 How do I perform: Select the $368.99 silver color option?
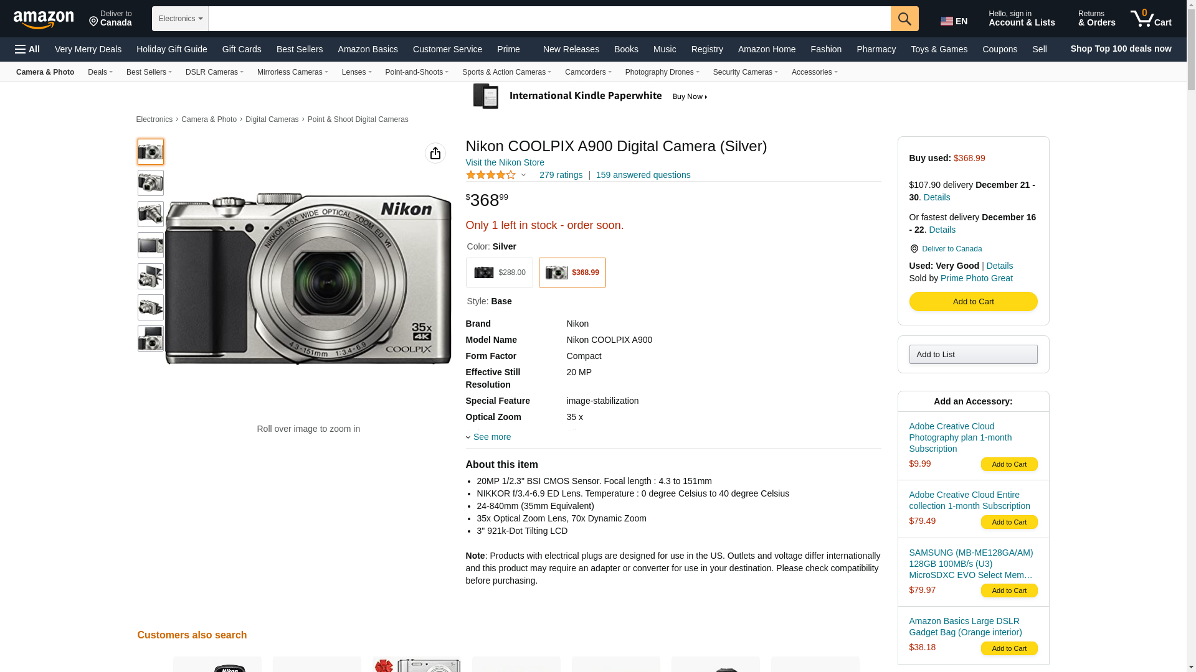(x=572, y=273)
